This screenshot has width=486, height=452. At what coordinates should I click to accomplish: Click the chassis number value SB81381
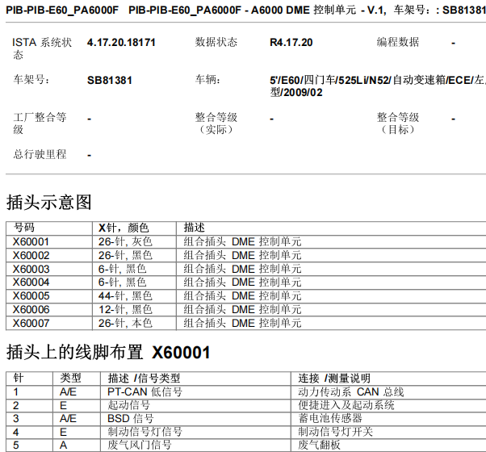110,81
